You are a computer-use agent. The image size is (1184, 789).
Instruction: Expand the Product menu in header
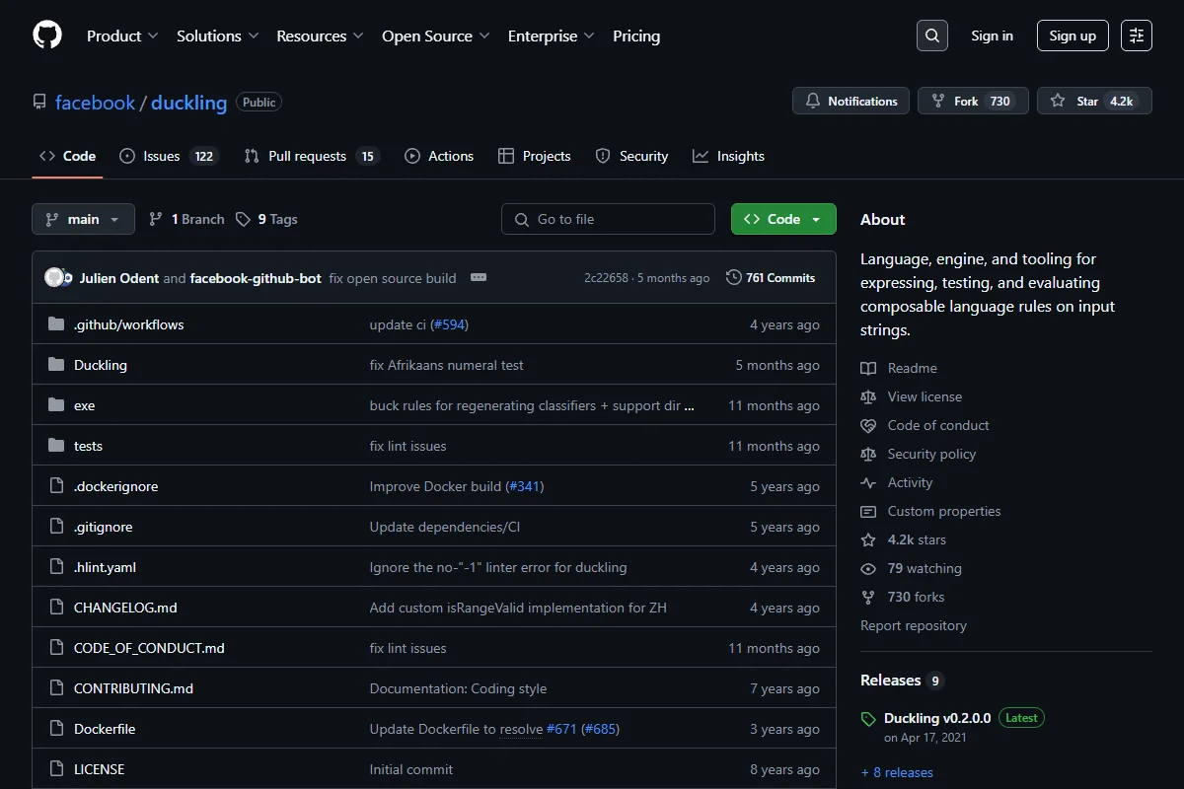(x=122, y=36)
